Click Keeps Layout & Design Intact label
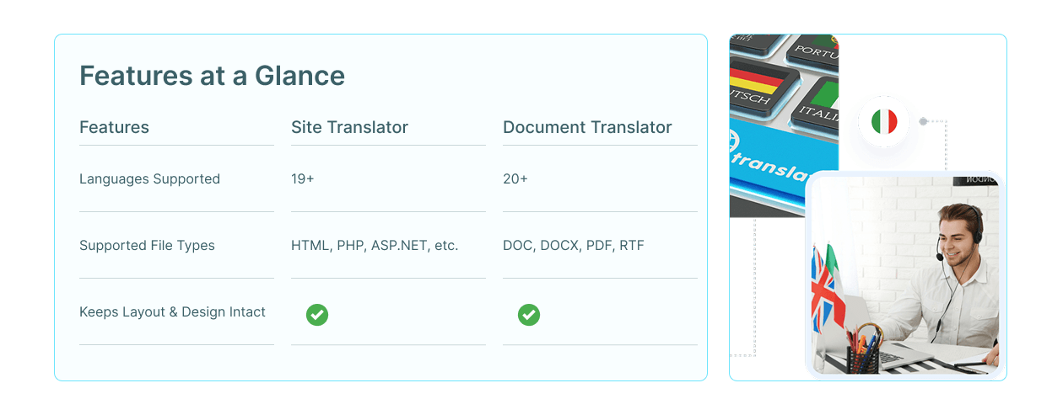This screenshot has width=1063, height=415. (172, 312)
